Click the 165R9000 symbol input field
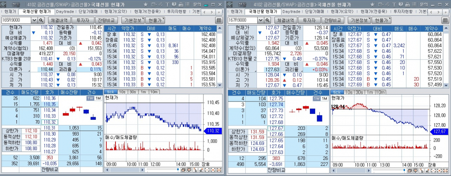This screenshot has height=176, width=451. coord(16,20)
